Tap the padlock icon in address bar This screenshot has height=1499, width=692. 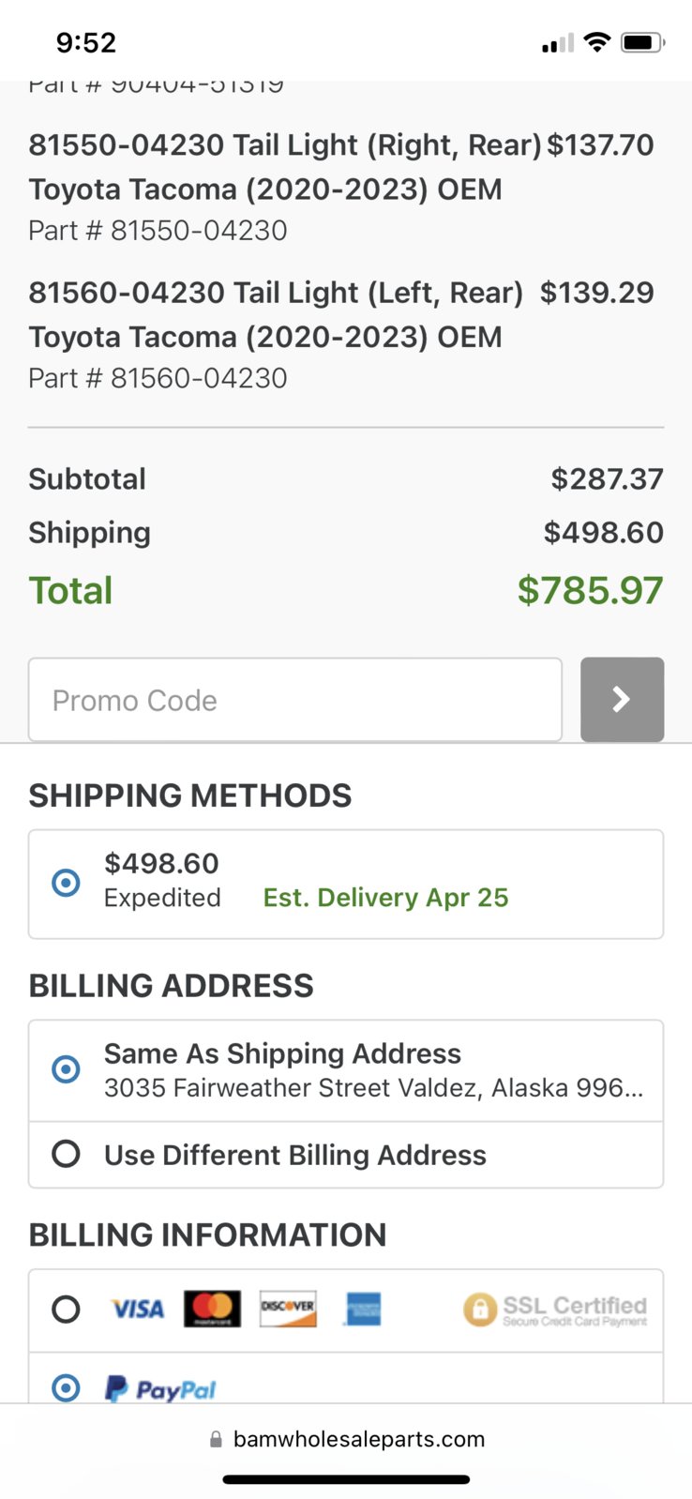pos(217,1439)
